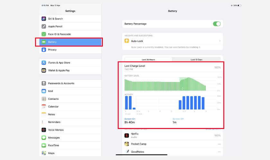Tap the Apple Pencil icon in sidebar
Viewport: 270px width, 160px height.
pos(44,27)
